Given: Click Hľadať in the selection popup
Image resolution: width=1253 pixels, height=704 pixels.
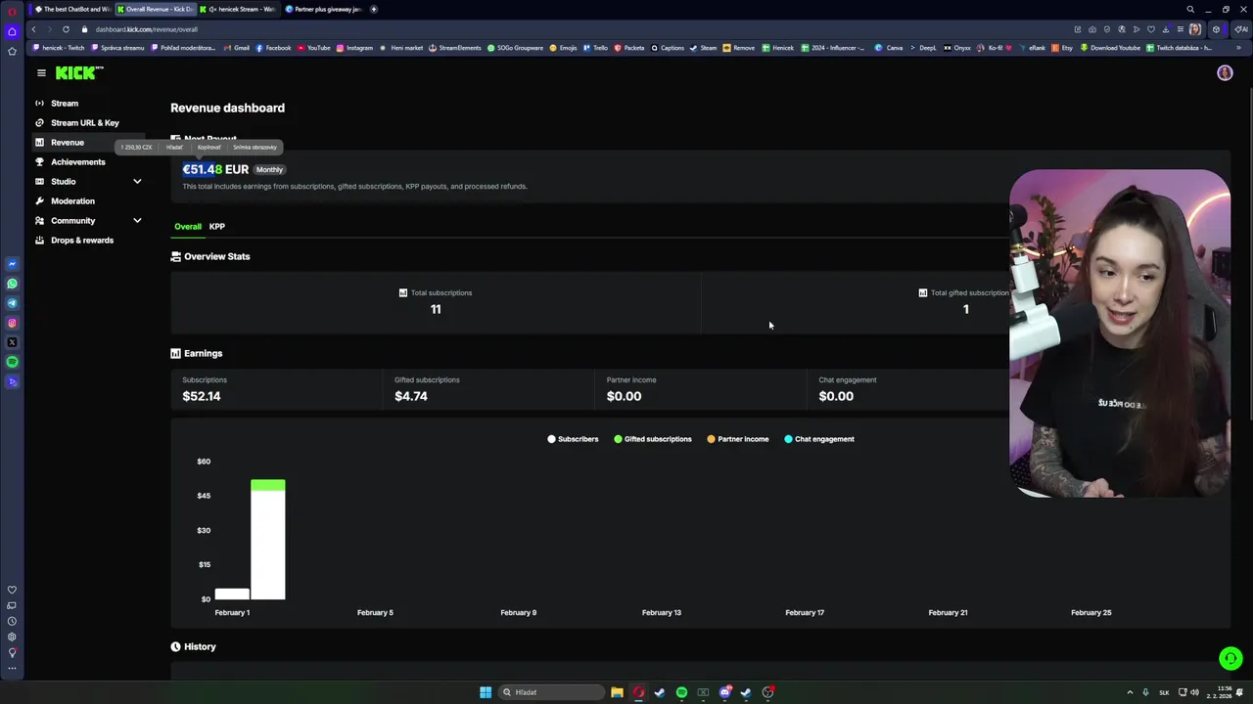Looking at the screenshot, I should pos(174,147).
